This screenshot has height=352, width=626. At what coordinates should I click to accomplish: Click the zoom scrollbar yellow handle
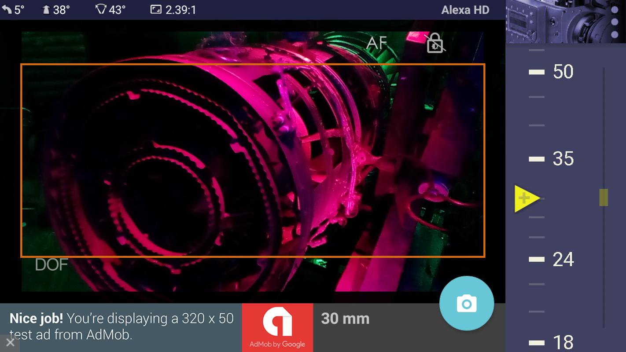point(604,197)
